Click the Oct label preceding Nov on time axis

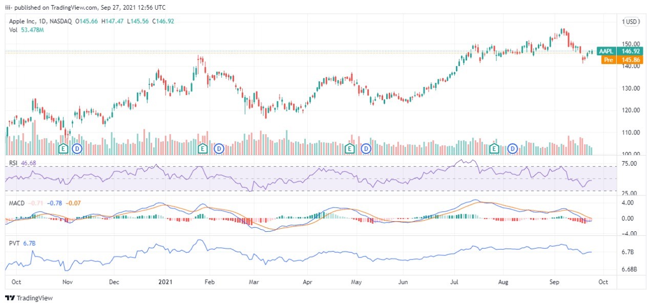pyautogui.click(x=16, y=282)
